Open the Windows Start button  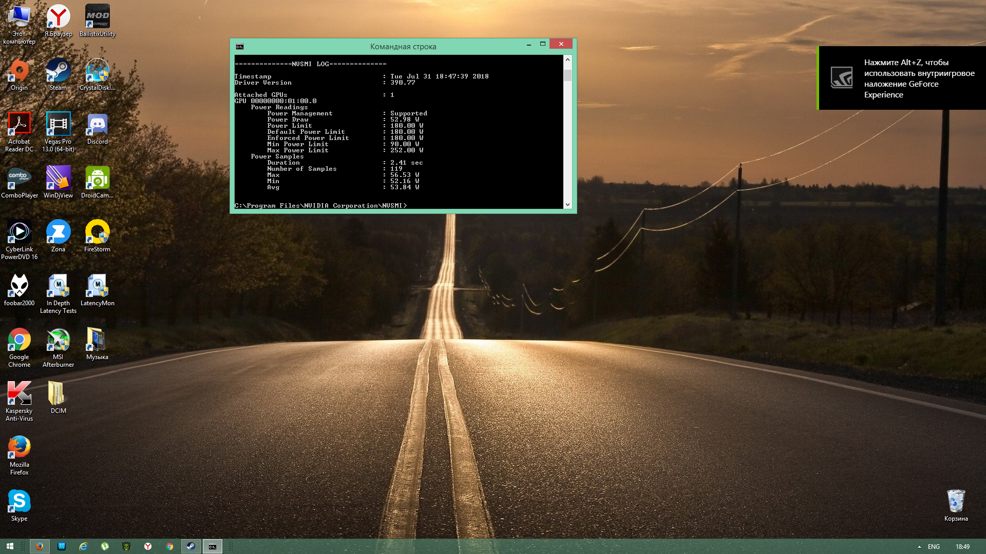[x=10, y=547]
